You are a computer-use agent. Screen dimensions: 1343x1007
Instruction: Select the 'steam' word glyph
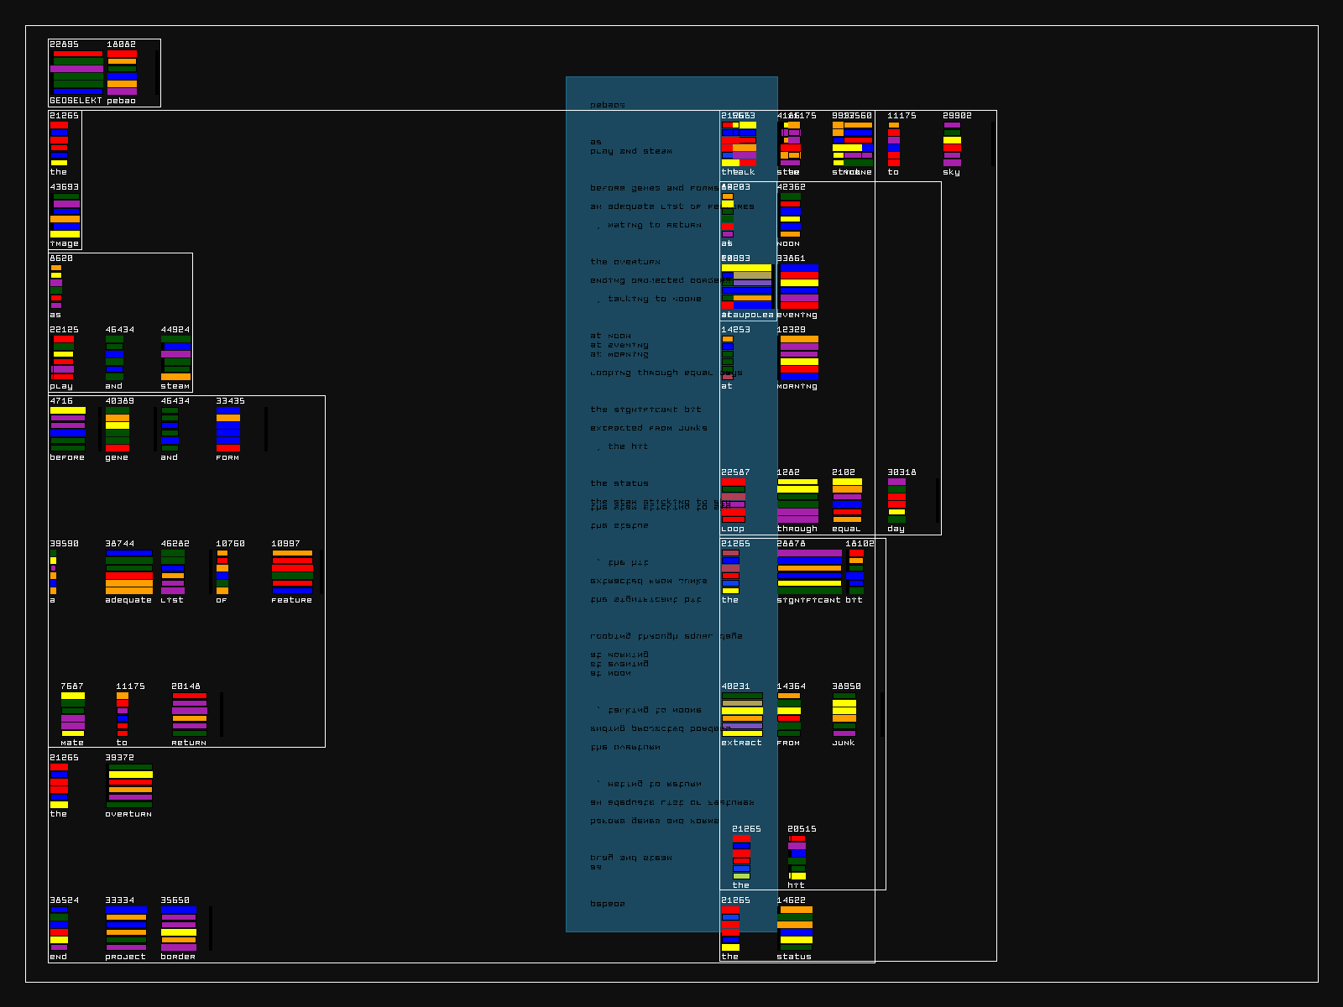(175, 358)
